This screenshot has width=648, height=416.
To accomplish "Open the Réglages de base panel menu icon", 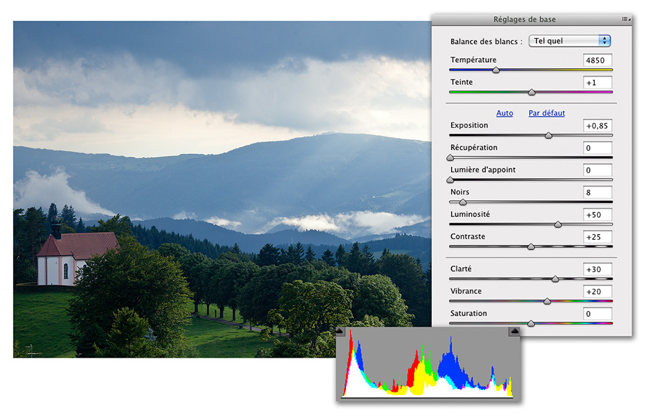I will click(x=626, y=19).
